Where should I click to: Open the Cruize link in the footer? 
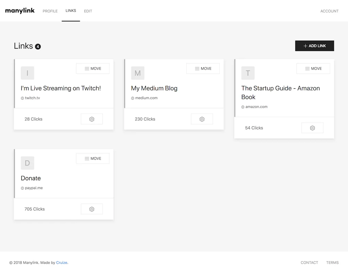pyautogui.click(x=62, y=262)
